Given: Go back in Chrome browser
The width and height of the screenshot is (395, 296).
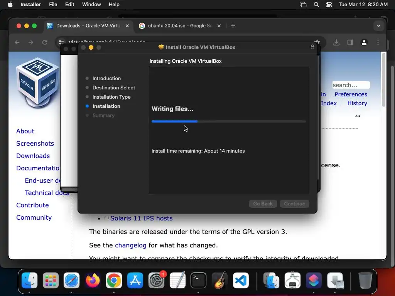Looking at the screenshot, I should click(x=17, y=42).
